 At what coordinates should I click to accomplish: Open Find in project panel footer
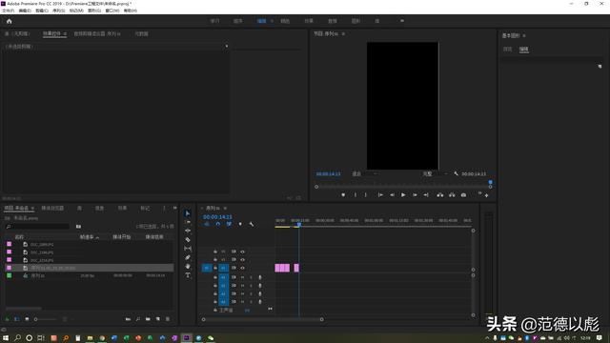(x=138, y=319)
